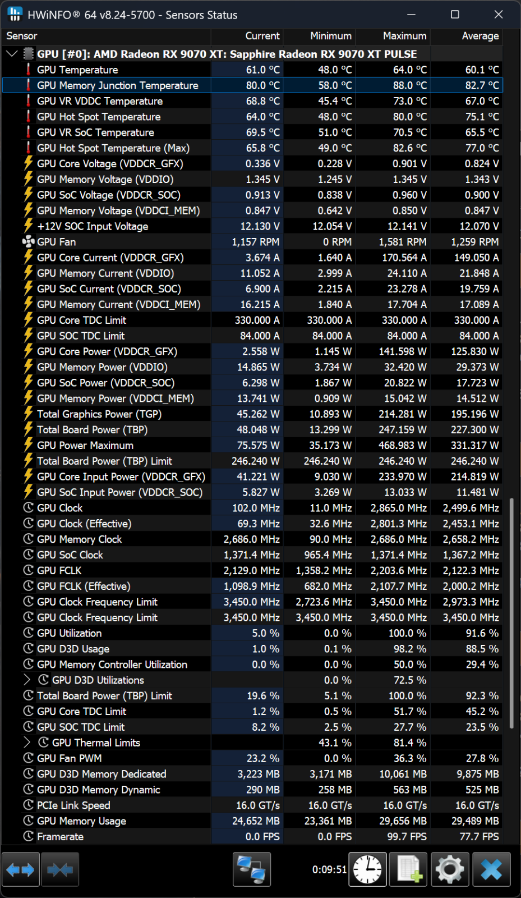Open the remote network monitors button
This screenshot has width=521, height=898.
click(252, 869)
